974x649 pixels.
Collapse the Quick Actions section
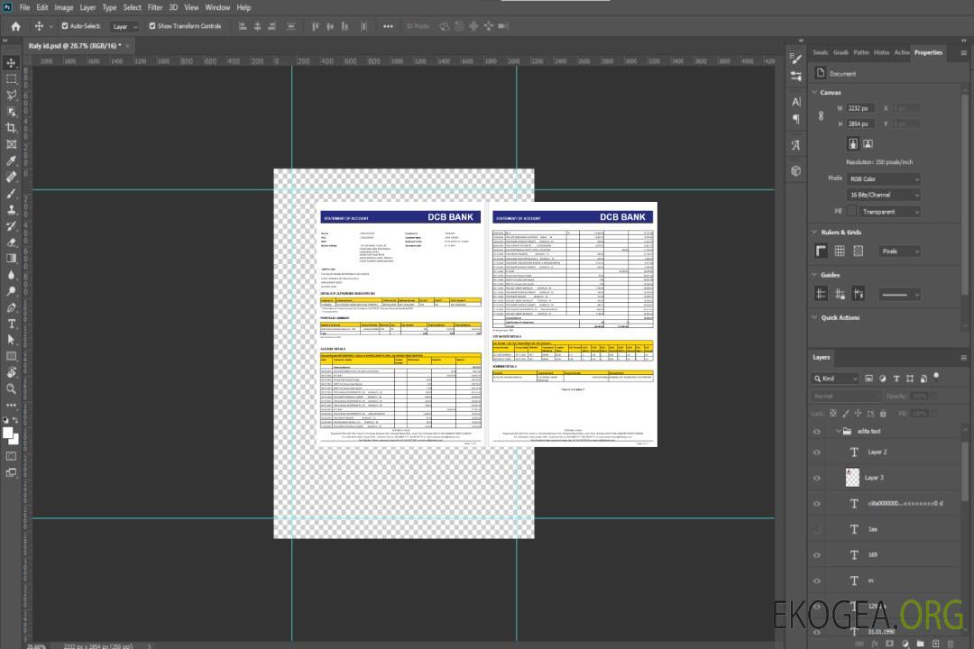click(815, 317)
